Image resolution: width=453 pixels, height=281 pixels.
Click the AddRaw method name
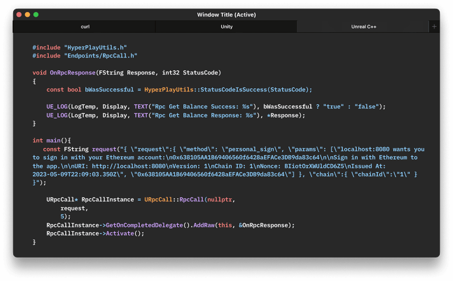click(x=204, y=225)
